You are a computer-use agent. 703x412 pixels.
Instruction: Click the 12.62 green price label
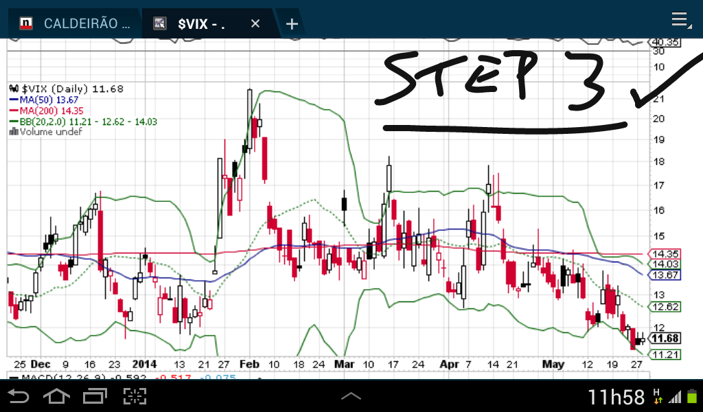click(665, 307)
